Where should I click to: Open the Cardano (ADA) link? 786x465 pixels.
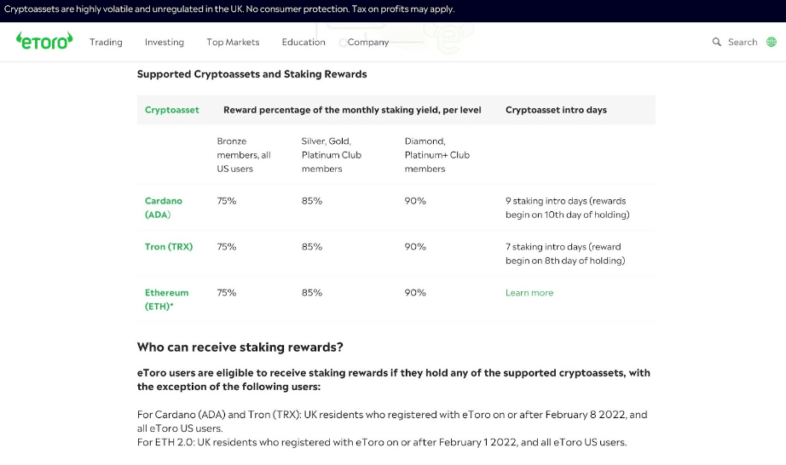pyautogui.click(x=164, y=208)
